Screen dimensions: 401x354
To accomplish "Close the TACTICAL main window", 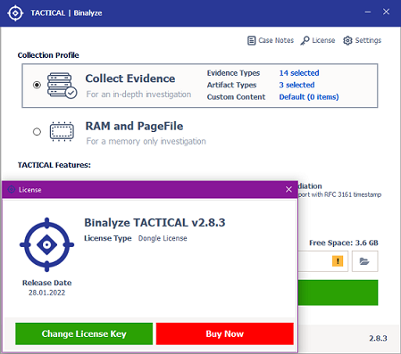I will pyautogui.click(x=386, y=12).
